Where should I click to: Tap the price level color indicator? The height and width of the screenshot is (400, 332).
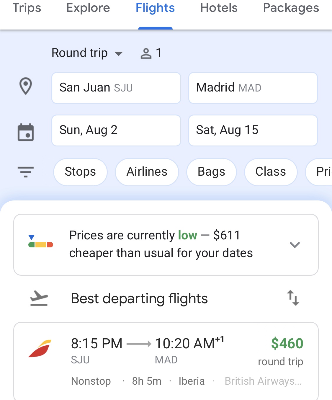coord(41,241)
